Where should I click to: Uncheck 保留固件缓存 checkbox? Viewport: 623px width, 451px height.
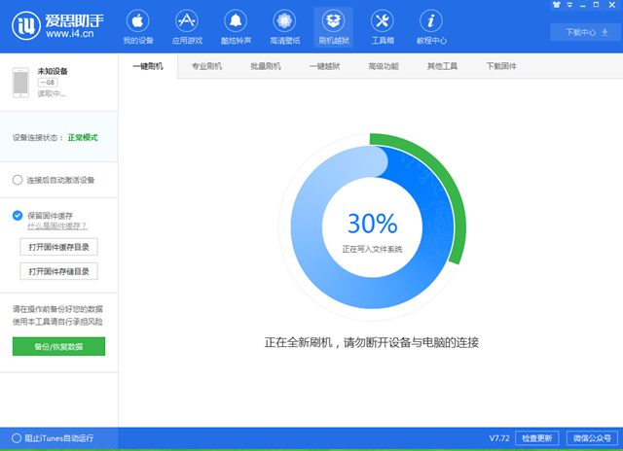(x=18, y=215)
